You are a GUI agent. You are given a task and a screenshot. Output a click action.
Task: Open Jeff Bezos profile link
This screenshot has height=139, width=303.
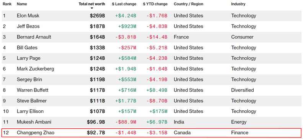28,26
